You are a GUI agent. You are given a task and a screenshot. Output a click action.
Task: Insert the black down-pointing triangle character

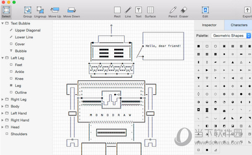click(199, 78)
